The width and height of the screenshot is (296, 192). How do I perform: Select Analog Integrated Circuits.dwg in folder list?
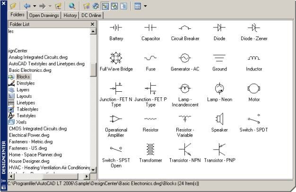[38, 57]
